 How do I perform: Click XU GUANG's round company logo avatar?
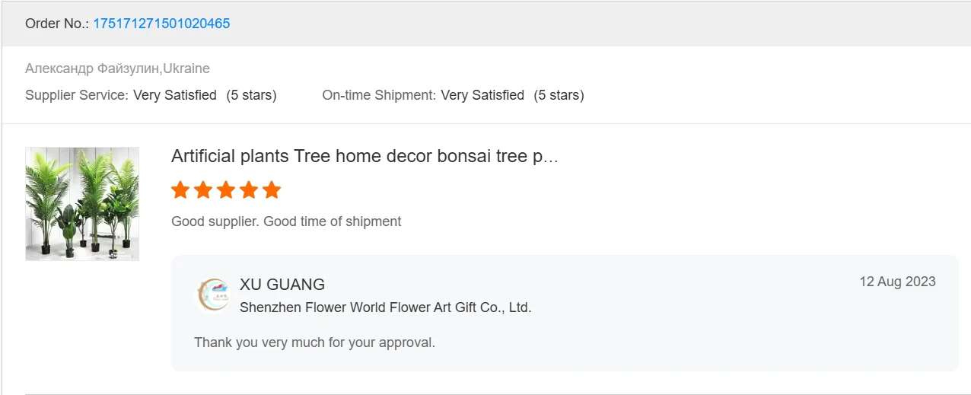click(213, 295)
